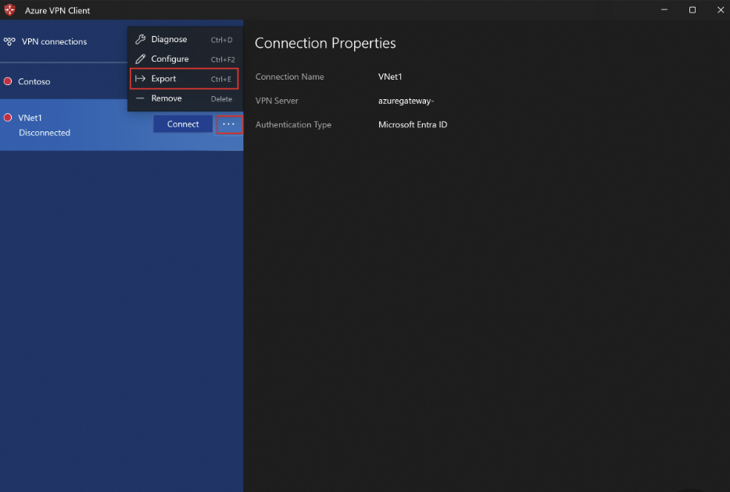Screen dimensions: 730x492
Task: Click the VPN Server label
Action: pyautogui.click(x=277, y=101)
